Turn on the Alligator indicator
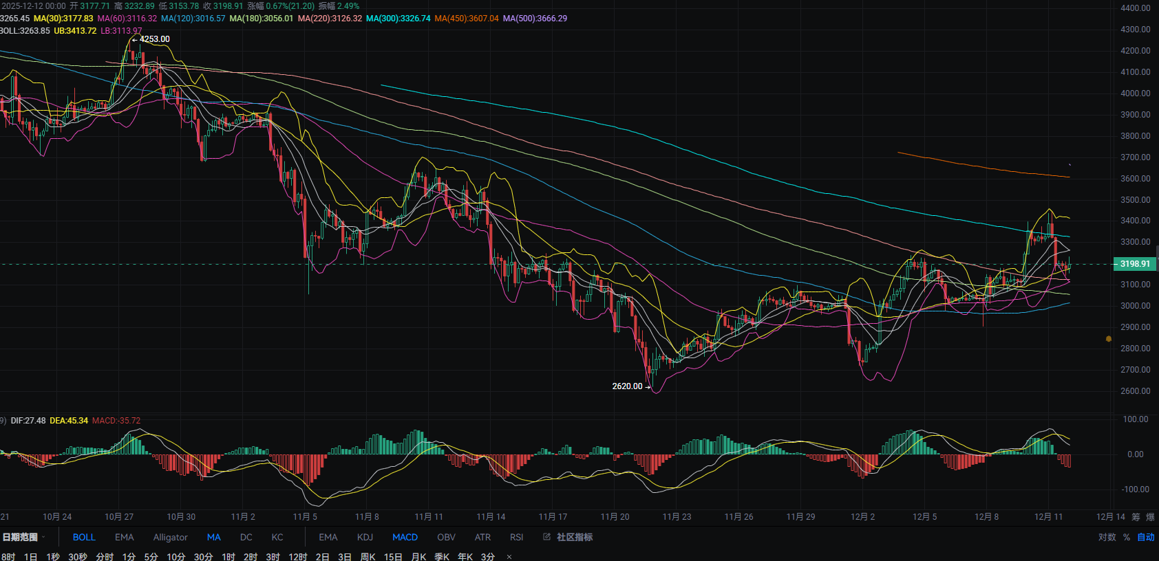 click(x=170, y=537)
